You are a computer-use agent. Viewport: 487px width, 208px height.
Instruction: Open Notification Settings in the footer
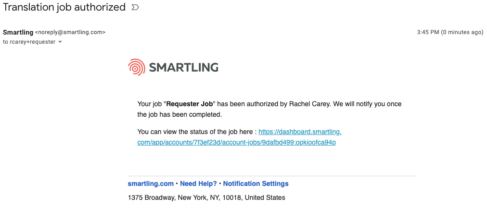pos(256,184)
